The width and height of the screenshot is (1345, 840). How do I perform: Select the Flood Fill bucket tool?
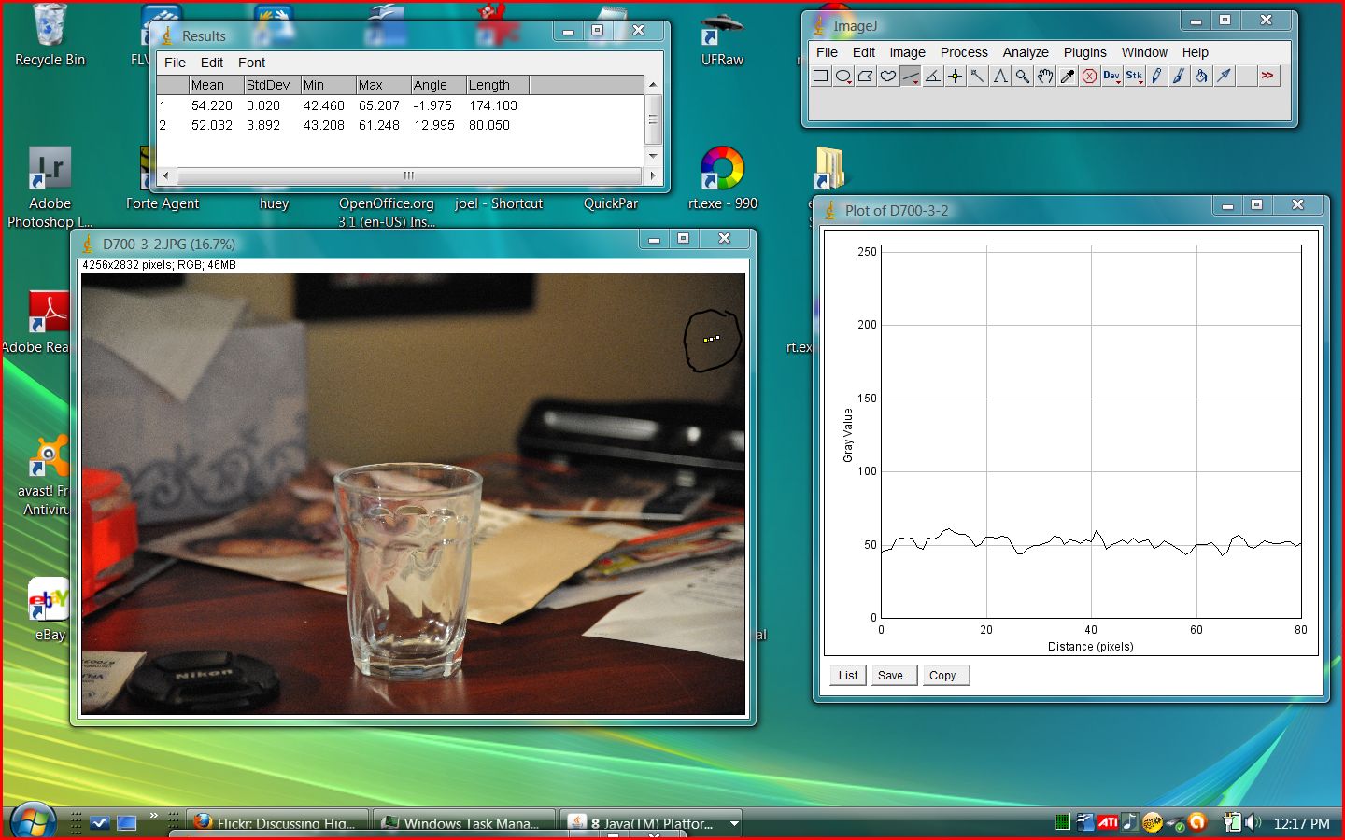[1202, 77]
